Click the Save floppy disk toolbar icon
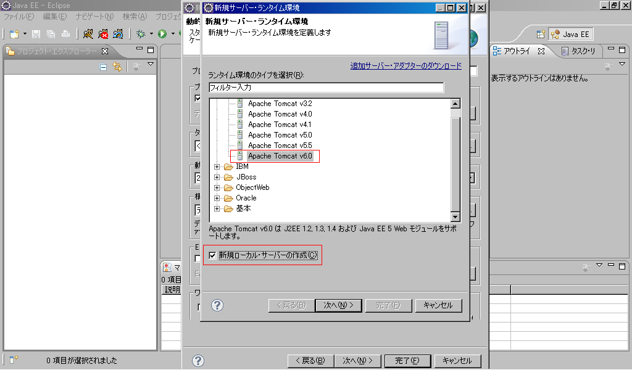 (36, 34)
